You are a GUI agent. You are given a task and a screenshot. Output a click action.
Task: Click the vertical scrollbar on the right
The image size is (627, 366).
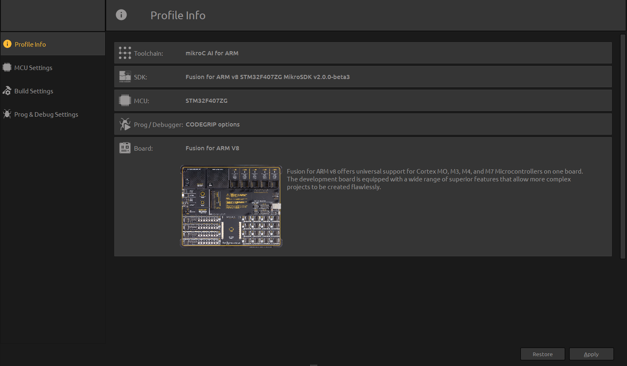[x=623, y=147]
